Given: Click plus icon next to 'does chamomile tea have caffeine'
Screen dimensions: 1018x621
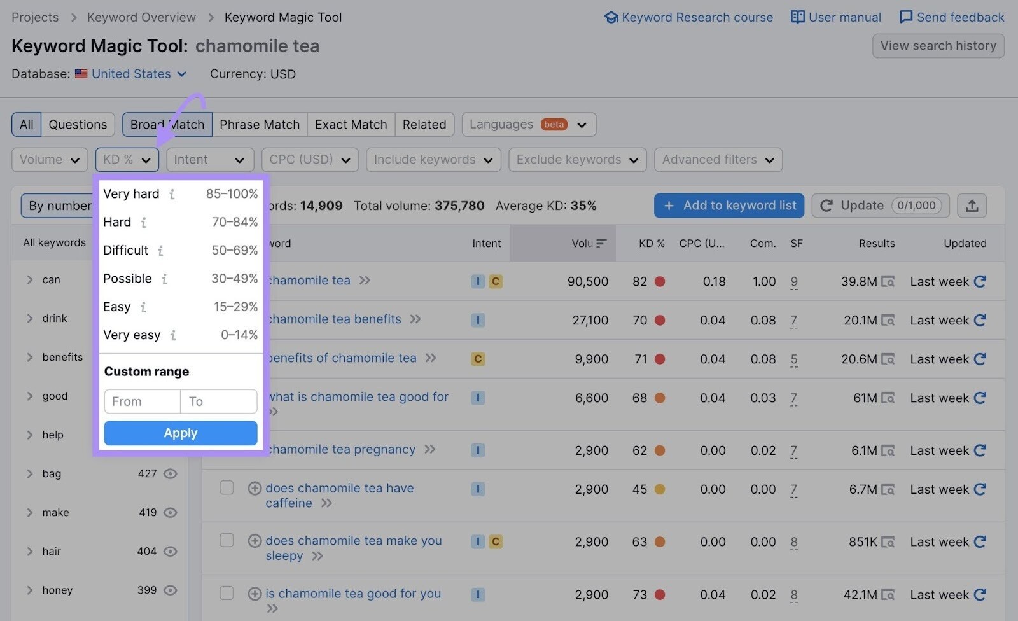Looking at the screenshot, I should coord(254,489).
